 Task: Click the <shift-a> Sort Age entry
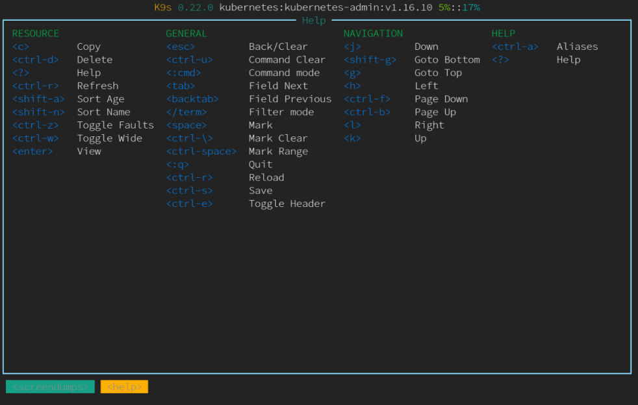(x=38, y=99)
